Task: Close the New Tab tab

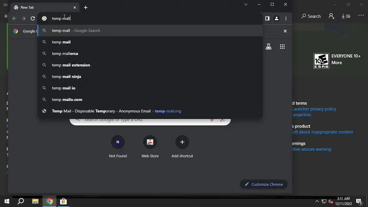Action: (75, 7)
